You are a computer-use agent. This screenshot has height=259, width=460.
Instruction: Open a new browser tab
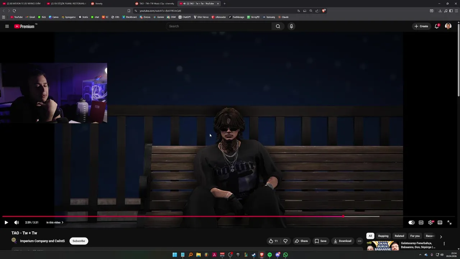(x=225, y=4)
